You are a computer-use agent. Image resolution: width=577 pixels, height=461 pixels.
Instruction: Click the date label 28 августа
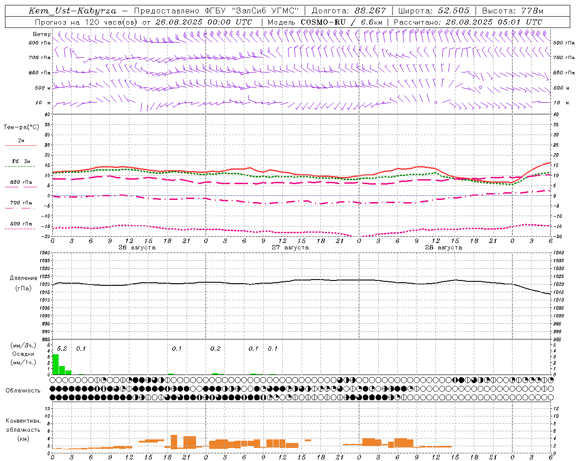click(444, 248)
